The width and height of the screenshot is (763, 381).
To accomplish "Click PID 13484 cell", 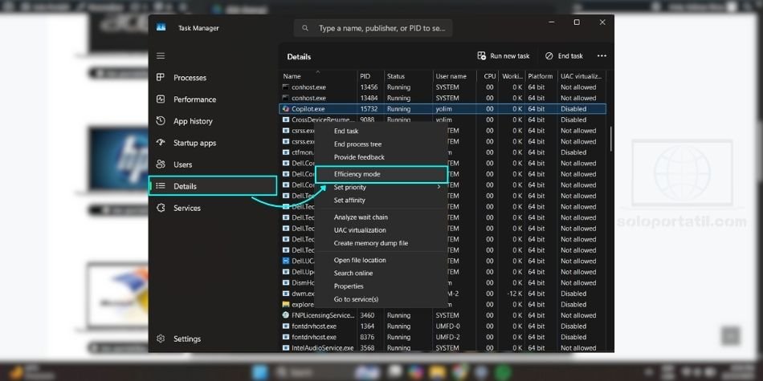I will click(x=369, y=98).
